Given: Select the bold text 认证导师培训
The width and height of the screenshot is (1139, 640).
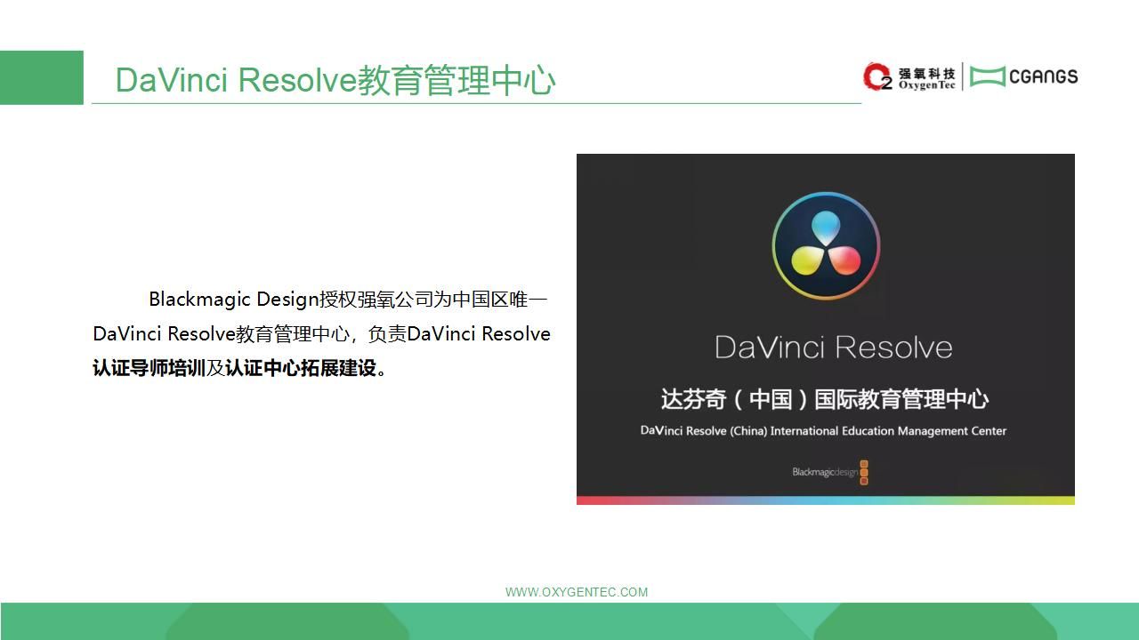Looking at the screenshot, I should pos(149,368).
